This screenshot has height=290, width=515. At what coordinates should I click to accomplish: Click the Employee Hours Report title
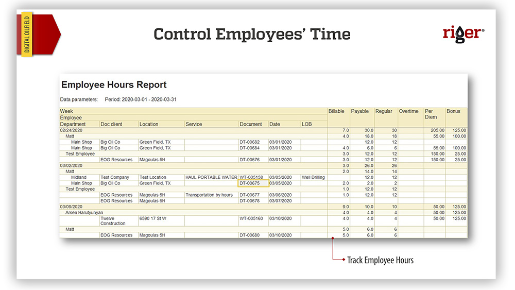(114, 85)
